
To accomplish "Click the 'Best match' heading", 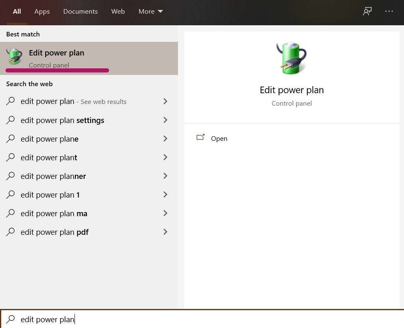I will tap(23, 34).
